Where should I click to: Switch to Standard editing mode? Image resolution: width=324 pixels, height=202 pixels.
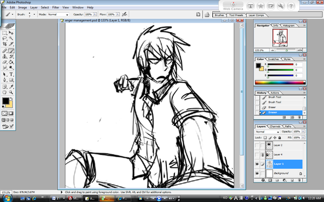tap(4, 113)
